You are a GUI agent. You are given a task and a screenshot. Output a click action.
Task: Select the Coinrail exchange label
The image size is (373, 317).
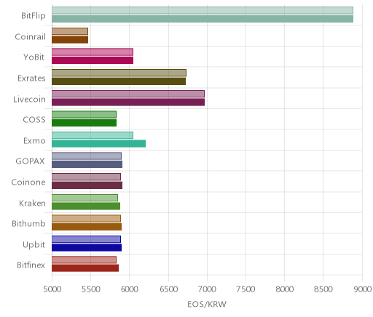coord(30,37)
